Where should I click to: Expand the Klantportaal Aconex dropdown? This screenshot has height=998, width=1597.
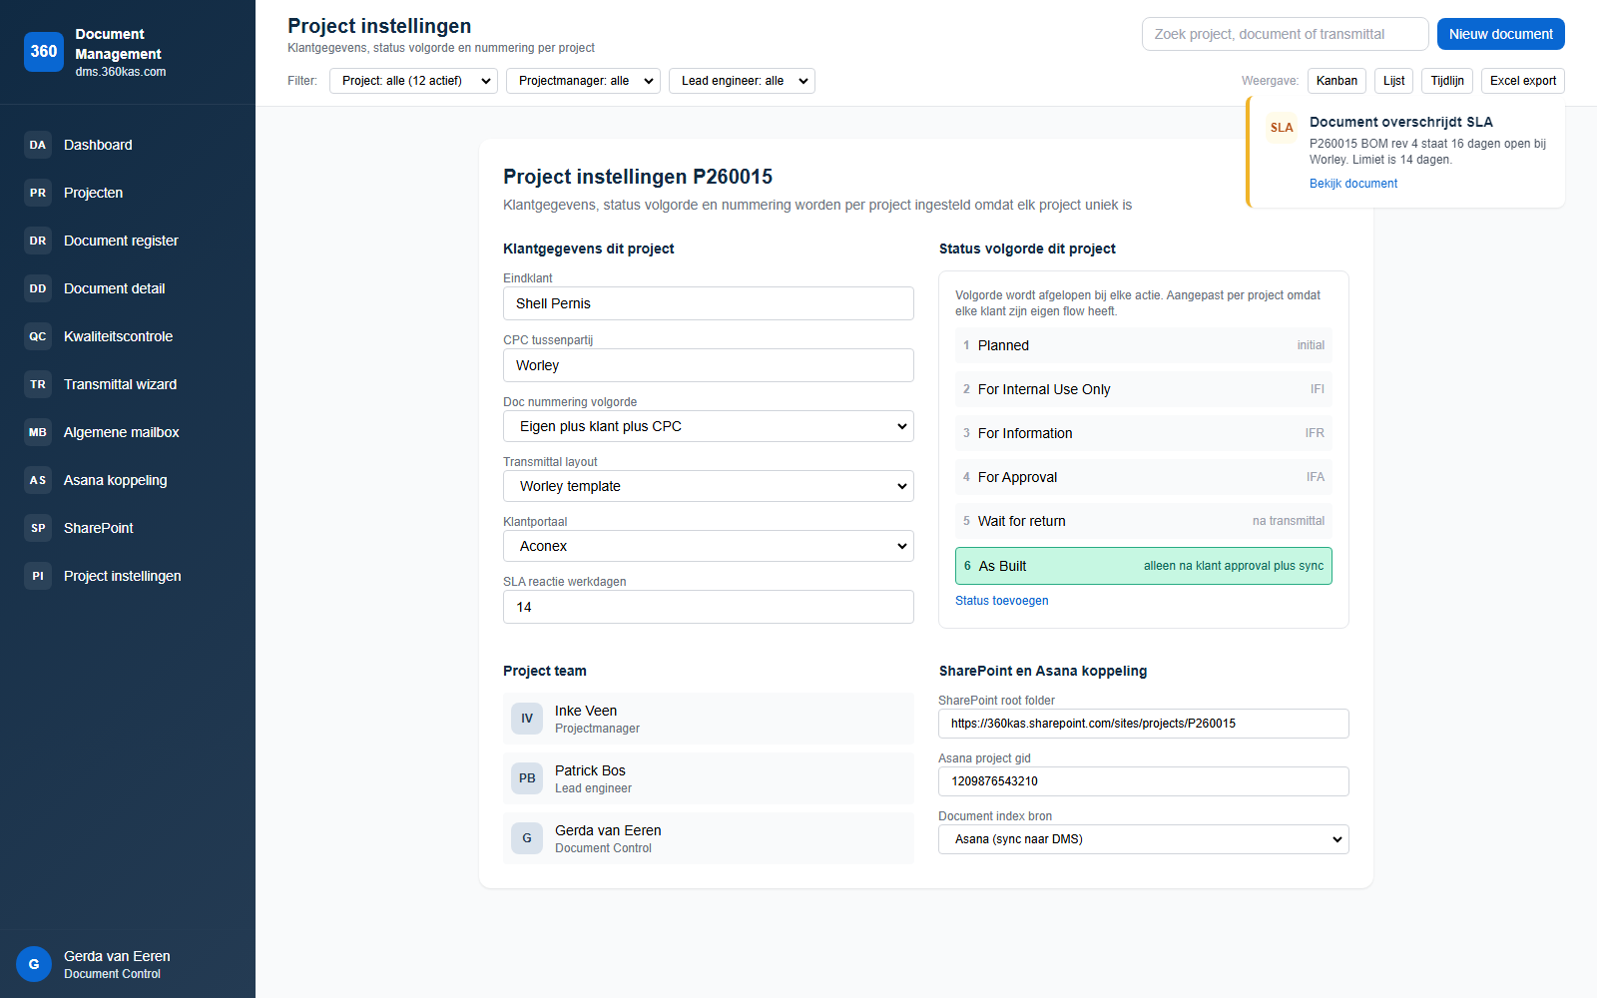tap(709, 546)
